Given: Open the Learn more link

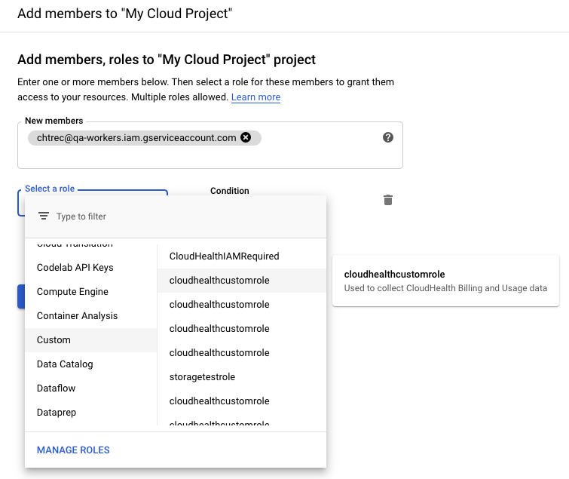Looking at the screenshot, I should (x=255, y=97).
